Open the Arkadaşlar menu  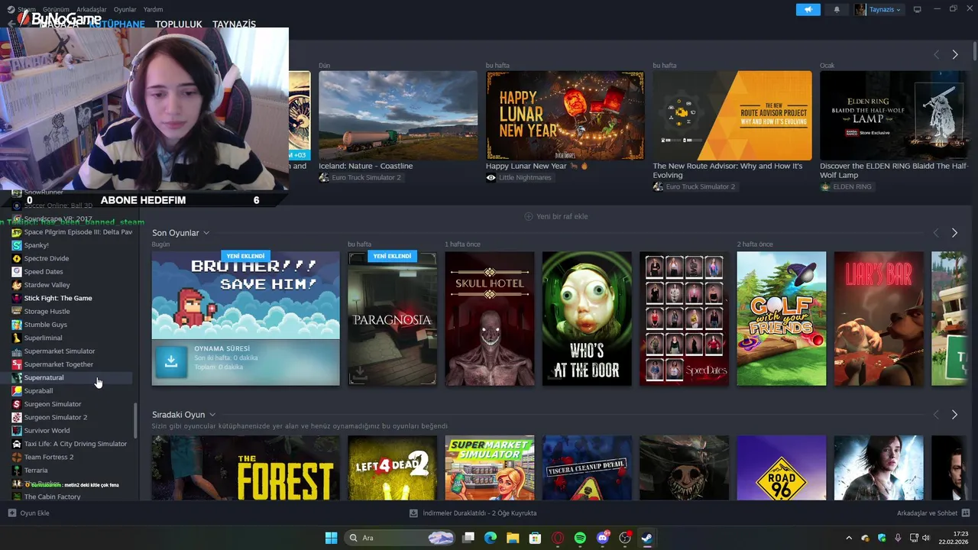92,9
